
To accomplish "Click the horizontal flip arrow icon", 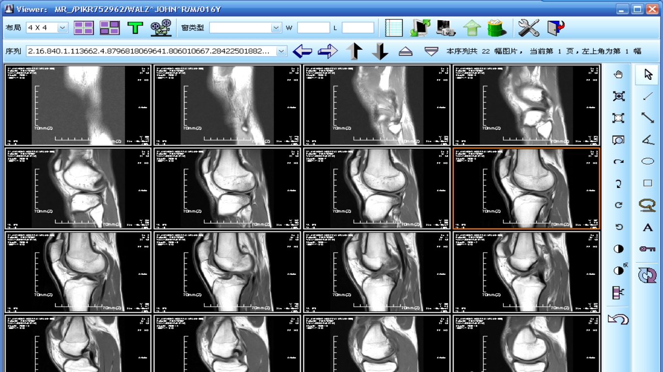I will coord(618,162).
